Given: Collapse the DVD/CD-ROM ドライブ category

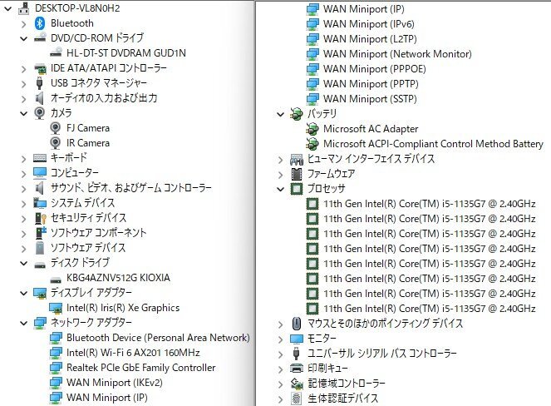Looking at the screenshot, I should pos(23,38).
